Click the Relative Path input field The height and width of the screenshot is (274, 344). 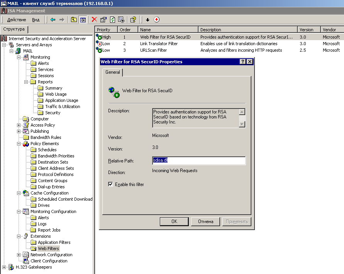[x=199, y=161]
